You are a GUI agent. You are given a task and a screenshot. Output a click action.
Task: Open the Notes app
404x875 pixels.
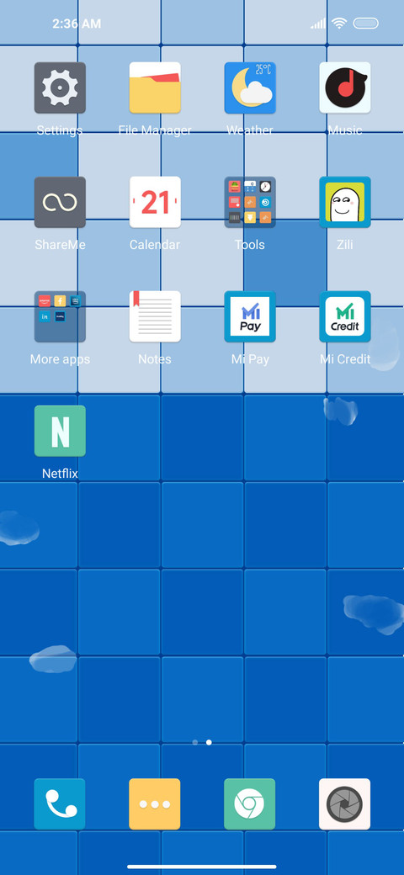(x=155, y=316)
